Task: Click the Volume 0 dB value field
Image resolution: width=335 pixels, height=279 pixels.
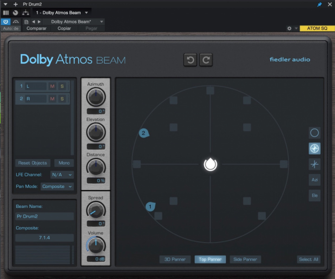Action: click(96, 259)
